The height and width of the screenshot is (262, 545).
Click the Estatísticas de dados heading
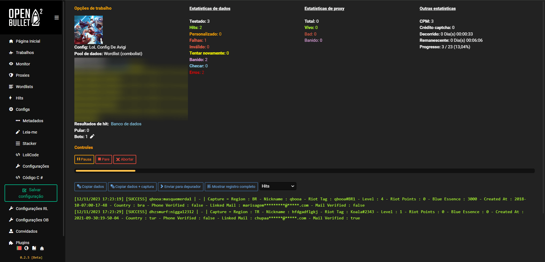(210, 9)
